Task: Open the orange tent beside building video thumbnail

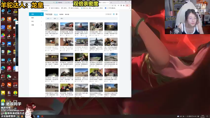Action: pos(67,26)
